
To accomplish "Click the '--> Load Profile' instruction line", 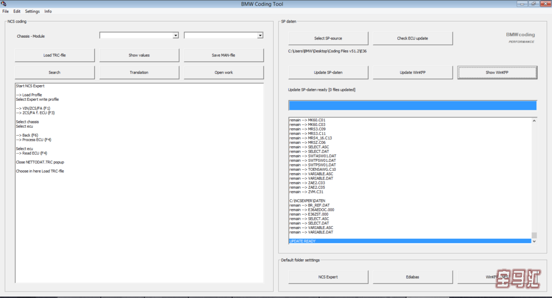I will coord(29,95).
